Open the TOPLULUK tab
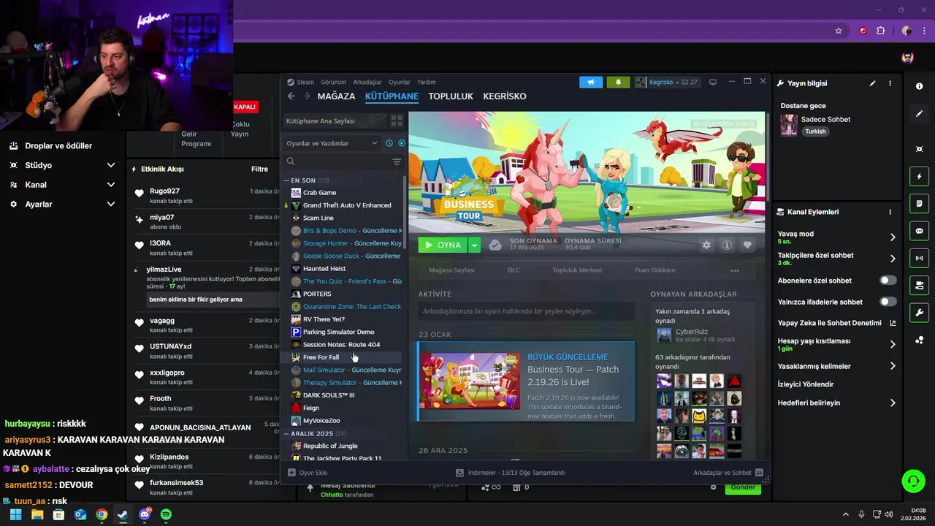935x526 pixels. pyautogui.click(x=451, y=96)
